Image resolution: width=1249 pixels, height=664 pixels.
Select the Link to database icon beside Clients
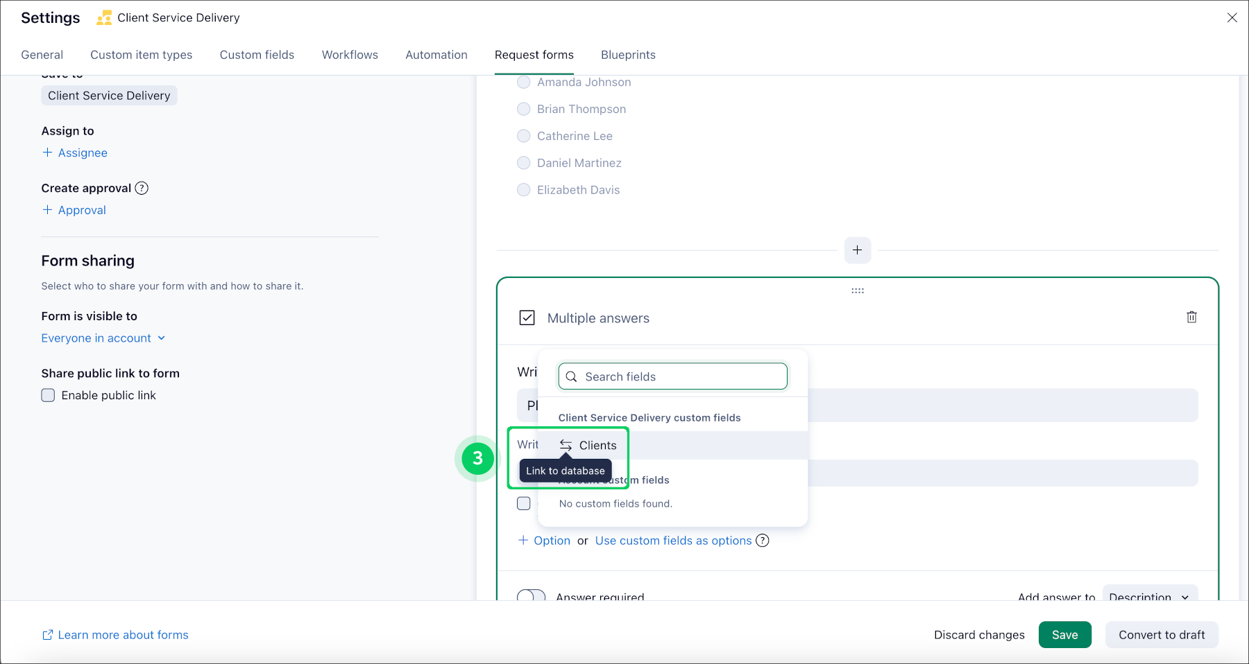click(x=566, y=445)
